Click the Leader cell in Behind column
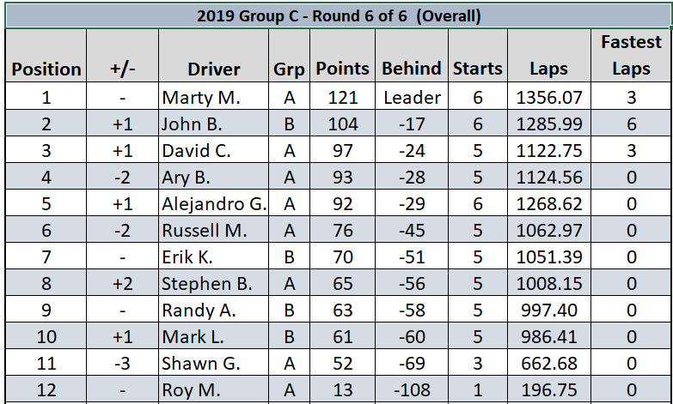The image size is (673, 404). coord(412,97)
